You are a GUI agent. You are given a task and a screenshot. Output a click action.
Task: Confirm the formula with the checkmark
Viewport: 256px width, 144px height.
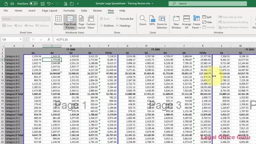pos(41,39)
